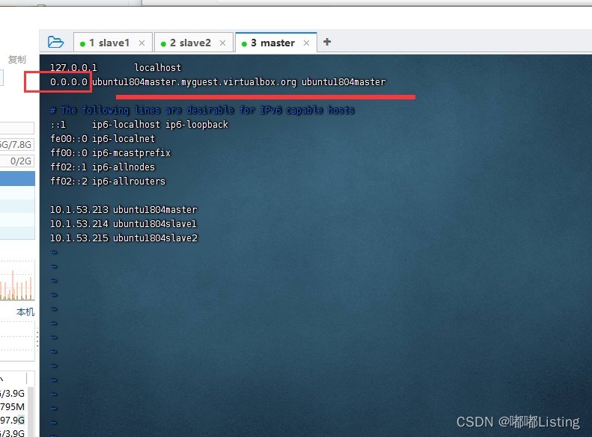
Task: Click the ip6-localhost ip6-loopback line
Action: click(x=139, y=125)
